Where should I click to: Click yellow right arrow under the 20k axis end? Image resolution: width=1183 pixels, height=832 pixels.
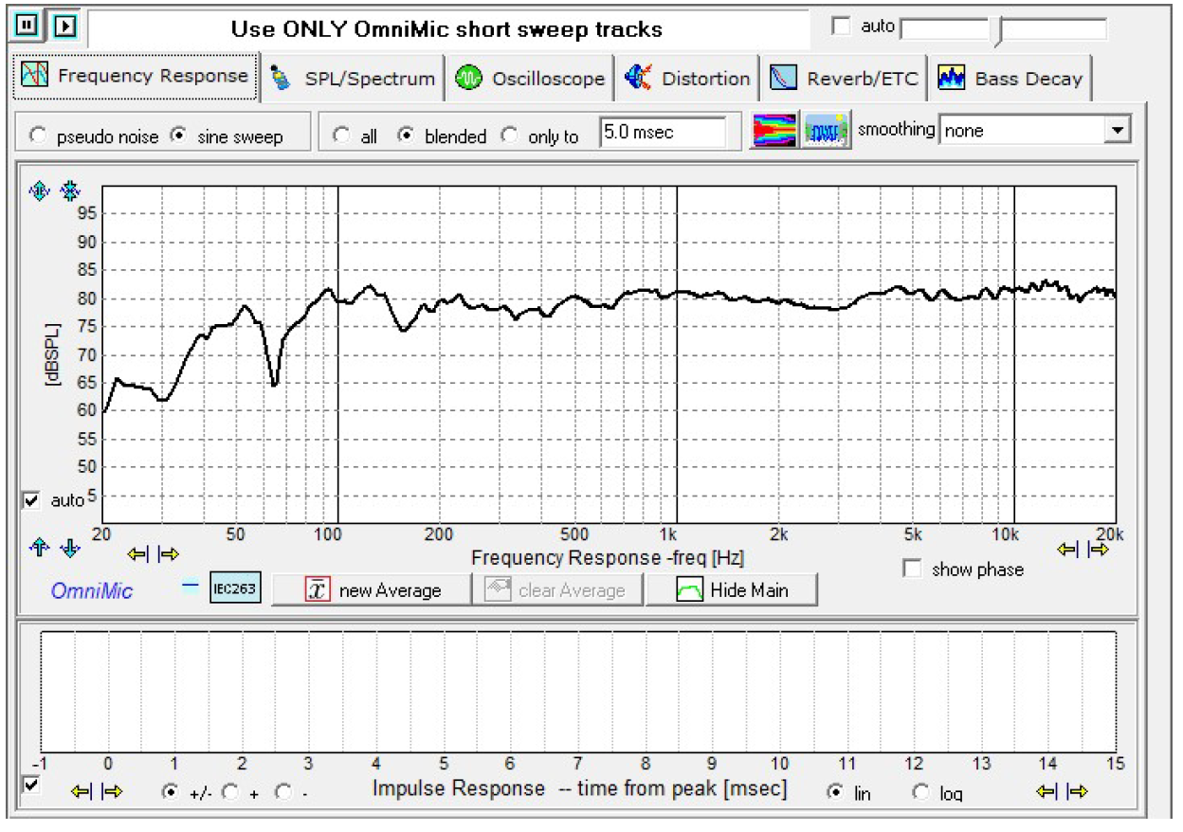click(x=1098, y=550)
